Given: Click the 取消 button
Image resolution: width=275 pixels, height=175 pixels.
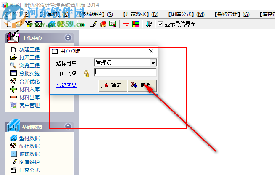Looking at the screenshot, I should 142,85.
